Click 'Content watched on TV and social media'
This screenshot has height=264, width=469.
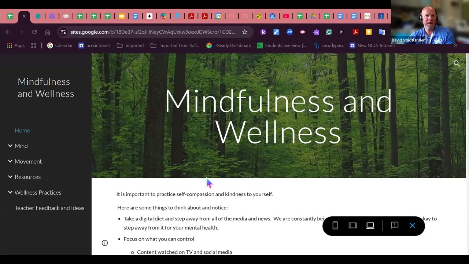pos(184,252)
